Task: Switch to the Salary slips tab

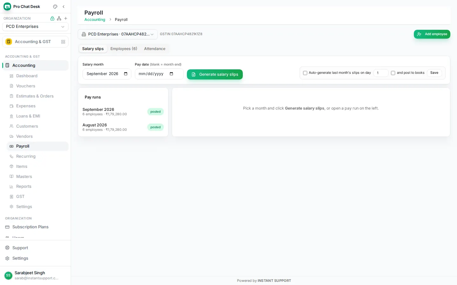Action: 93,49
